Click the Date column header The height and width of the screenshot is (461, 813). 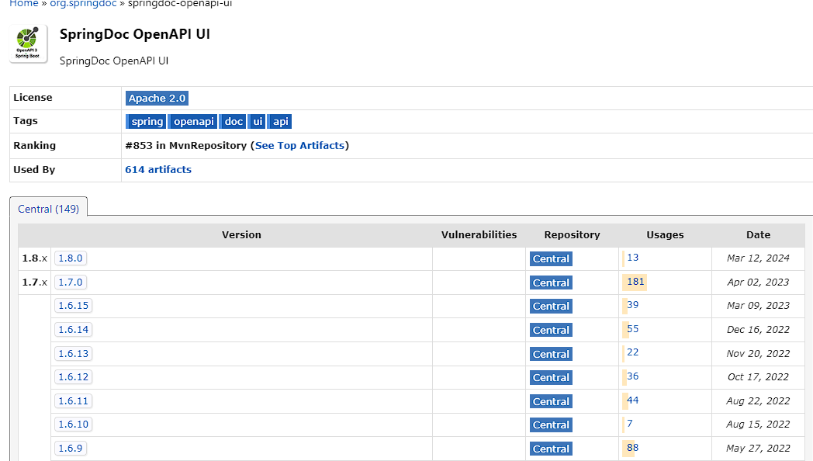pos(758,235)
